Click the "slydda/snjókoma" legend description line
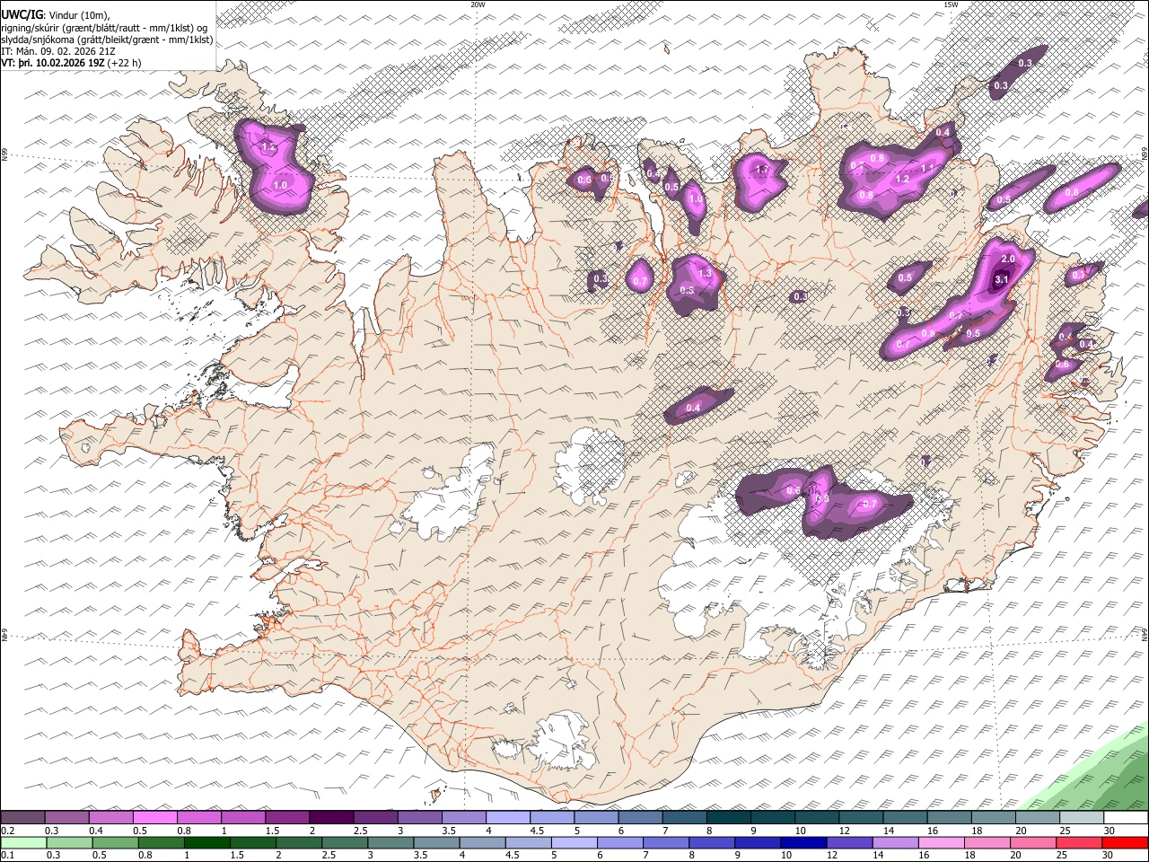The height and width of the screenshot is (862, 1149). [107, 40]
